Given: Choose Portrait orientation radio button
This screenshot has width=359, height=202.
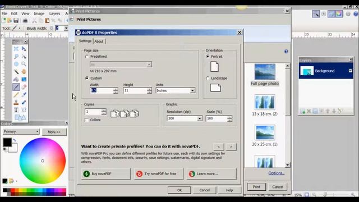Looking at the screenshot, I should (208, 56).
